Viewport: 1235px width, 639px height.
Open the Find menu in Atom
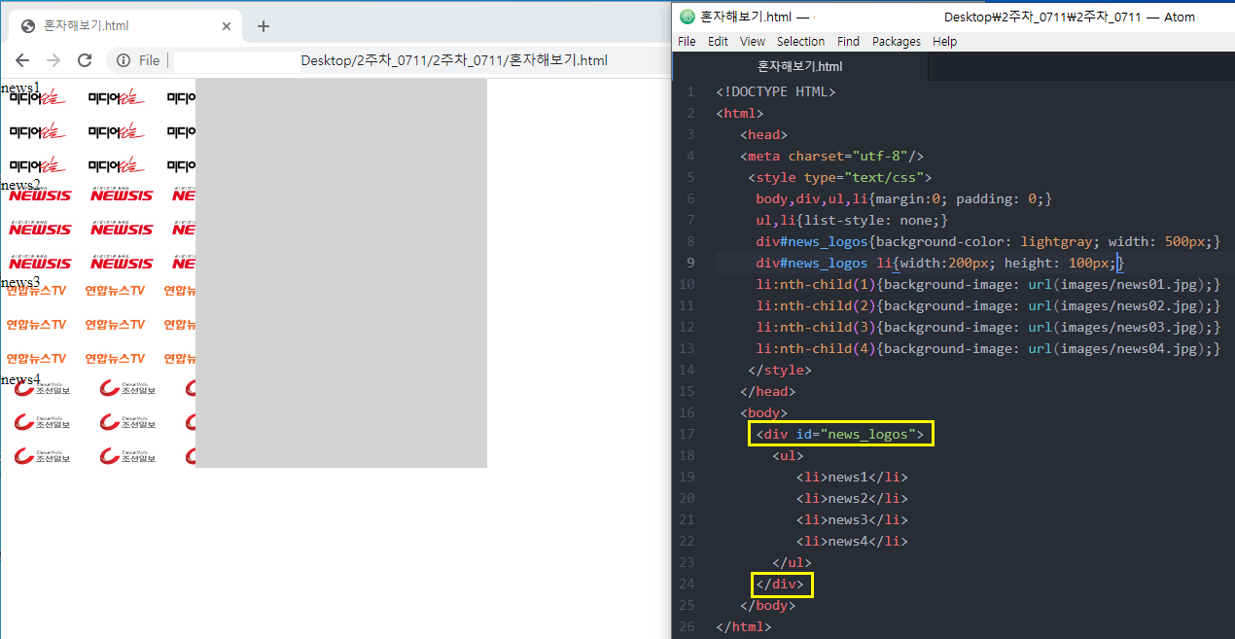(848, 42)
